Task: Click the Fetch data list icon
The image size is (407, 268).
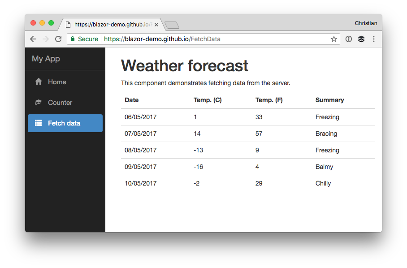Action: [x=39, y=123]
